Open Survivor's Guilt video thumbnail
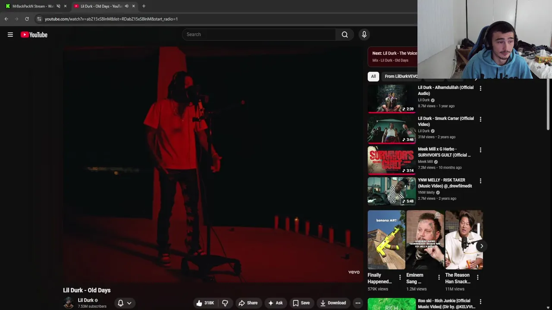 (x=392, y=160)
